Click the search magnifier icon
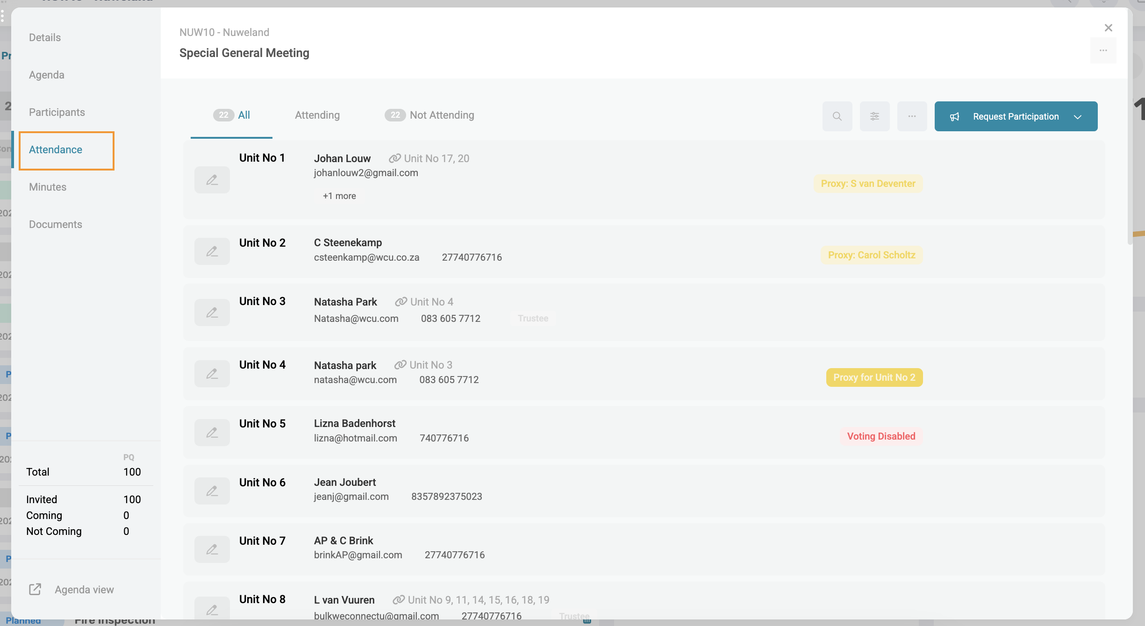Viewport: 1145px width, 626px height. [837, 116]
